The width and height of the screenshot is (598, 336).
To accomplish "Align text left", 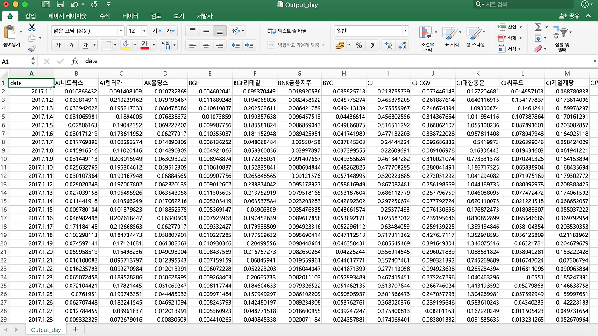I will (x=192, y=45).
